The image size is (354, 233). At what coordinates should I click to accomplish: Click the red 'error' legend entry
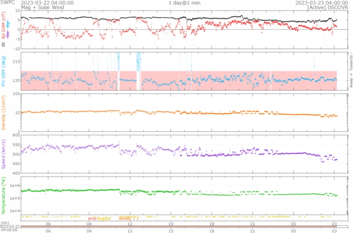click(92, 219)
